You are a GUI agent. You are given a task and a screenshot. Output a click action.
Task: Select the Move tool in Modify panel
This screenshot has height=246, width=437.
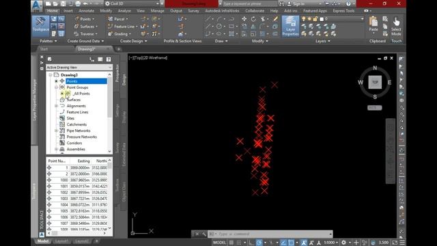tap(244, 18)
